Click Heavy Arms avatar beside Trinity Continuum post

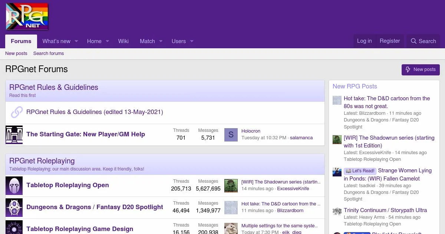(x=337, y=212)
